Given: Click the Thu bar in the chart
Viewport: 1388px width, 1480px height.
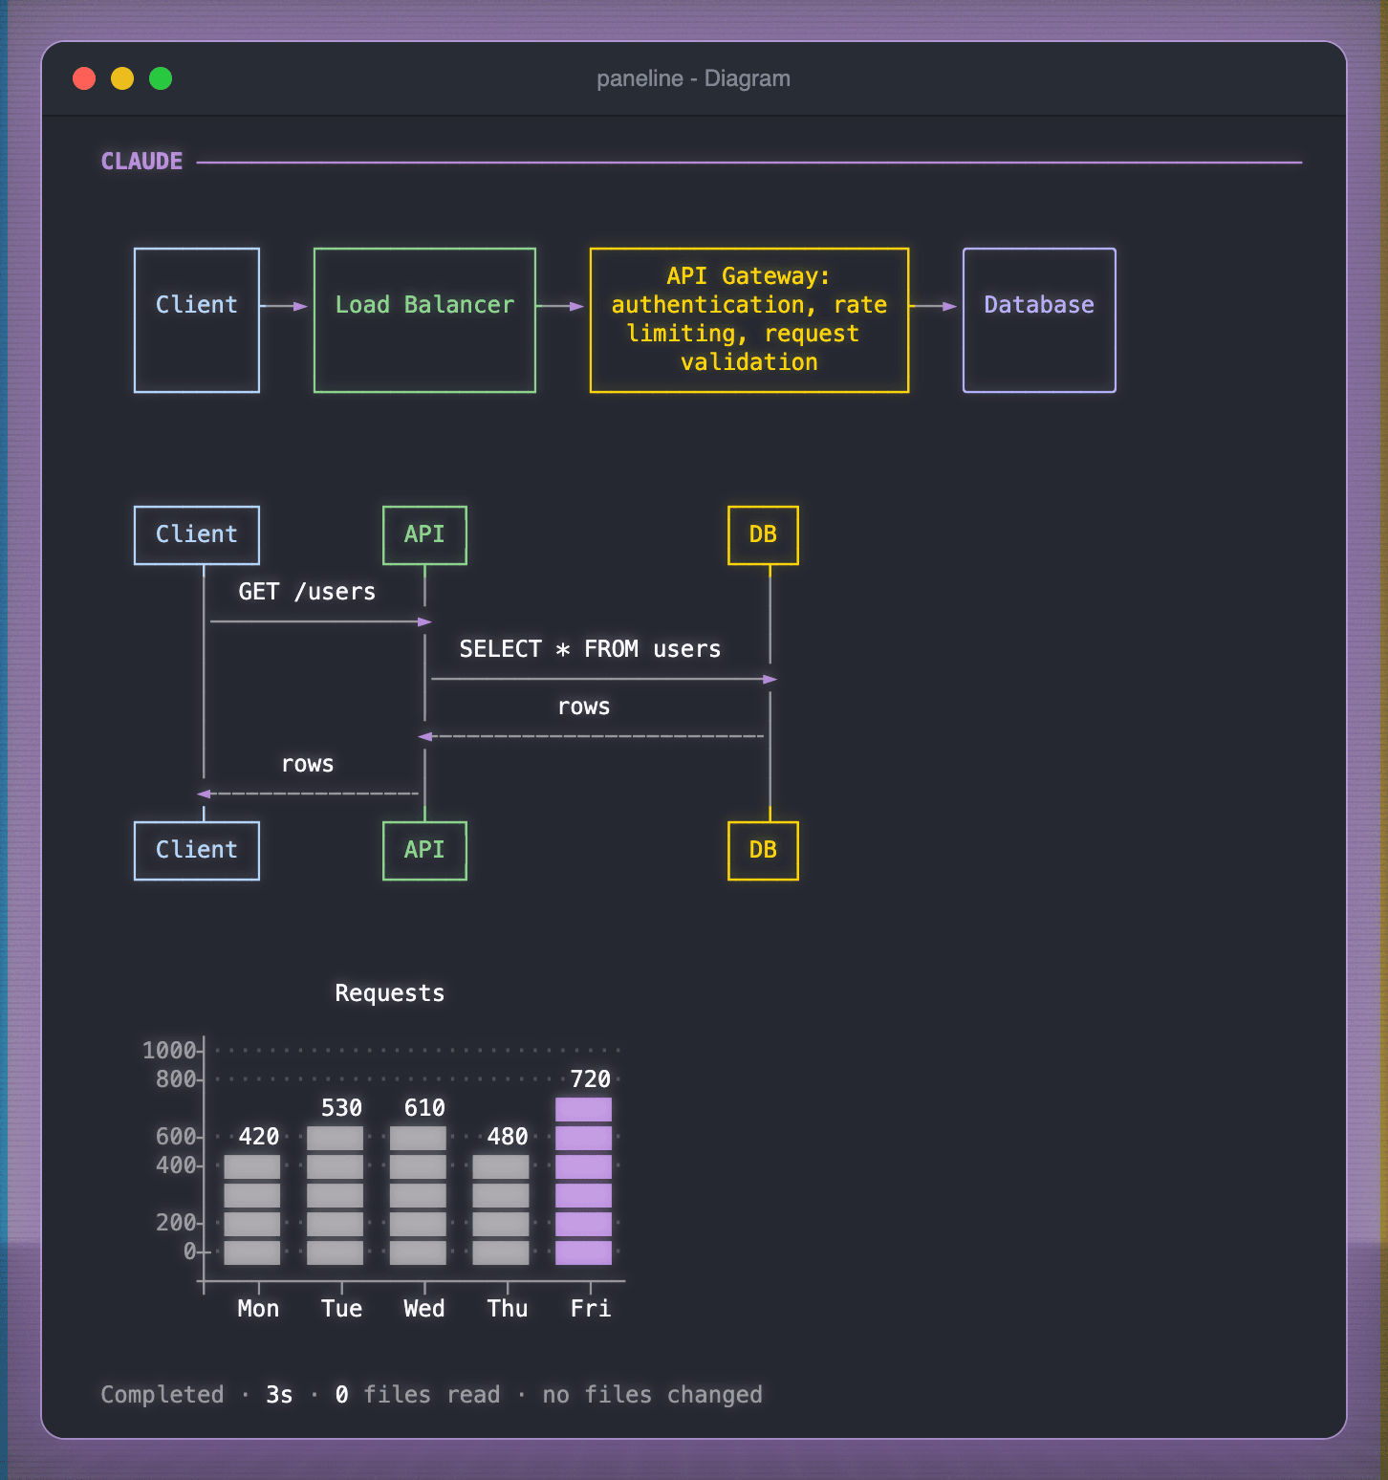Looking at the screenshot, I should pyautogui.click(x=501, y=1209).
